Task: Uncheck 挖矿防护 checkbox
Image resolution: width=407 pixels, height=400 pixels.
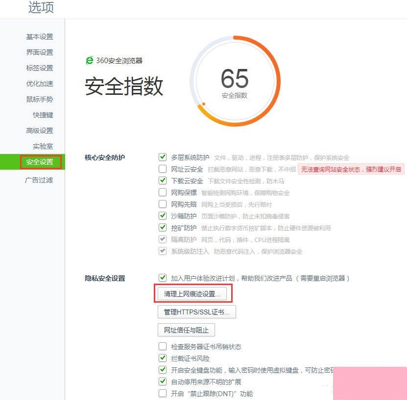Action: click(163, 227)
